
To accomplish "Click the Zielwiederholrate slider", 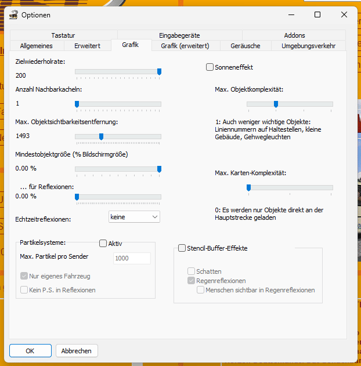I will (x=118, y=71).
